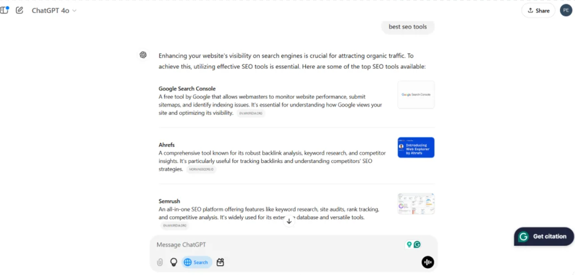Click the Google Search Console thumbnail
The height and width of the screenshot is (275, 575).
tap(416, 94)
